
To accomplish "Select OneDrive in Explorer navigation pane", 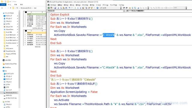I will [x=8, y=67].
